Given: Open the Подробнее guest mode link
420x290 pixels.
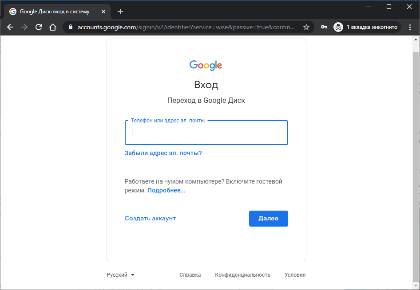Looking at the screenshot, I should [x=166, y=190].
